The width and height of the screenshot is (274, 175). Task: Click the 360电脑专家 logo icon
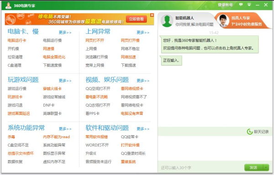[8, 5]
